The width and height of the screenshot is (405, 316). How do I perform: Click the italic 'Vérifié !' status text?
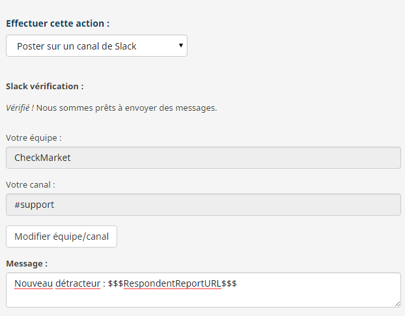click(20, 108)
